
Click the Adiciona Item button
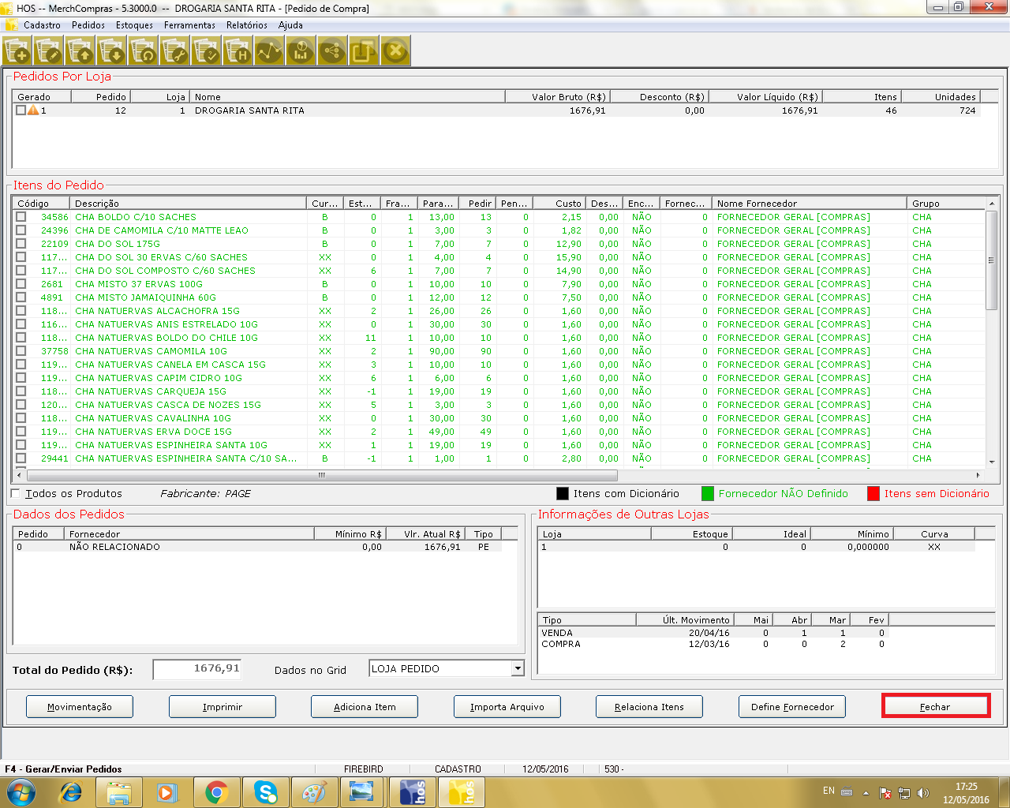coord(365,707)
